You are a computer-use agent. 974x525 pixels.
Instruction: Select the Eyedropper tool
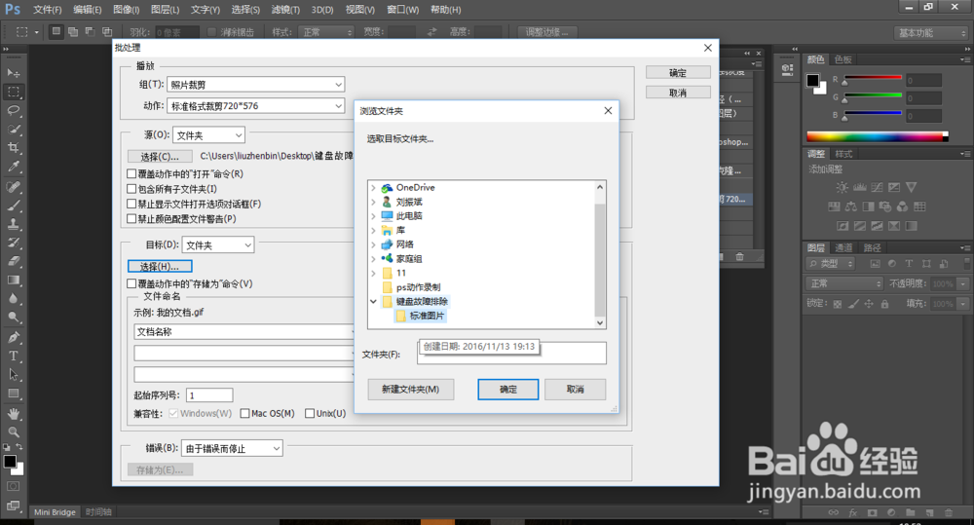point(13,167)
